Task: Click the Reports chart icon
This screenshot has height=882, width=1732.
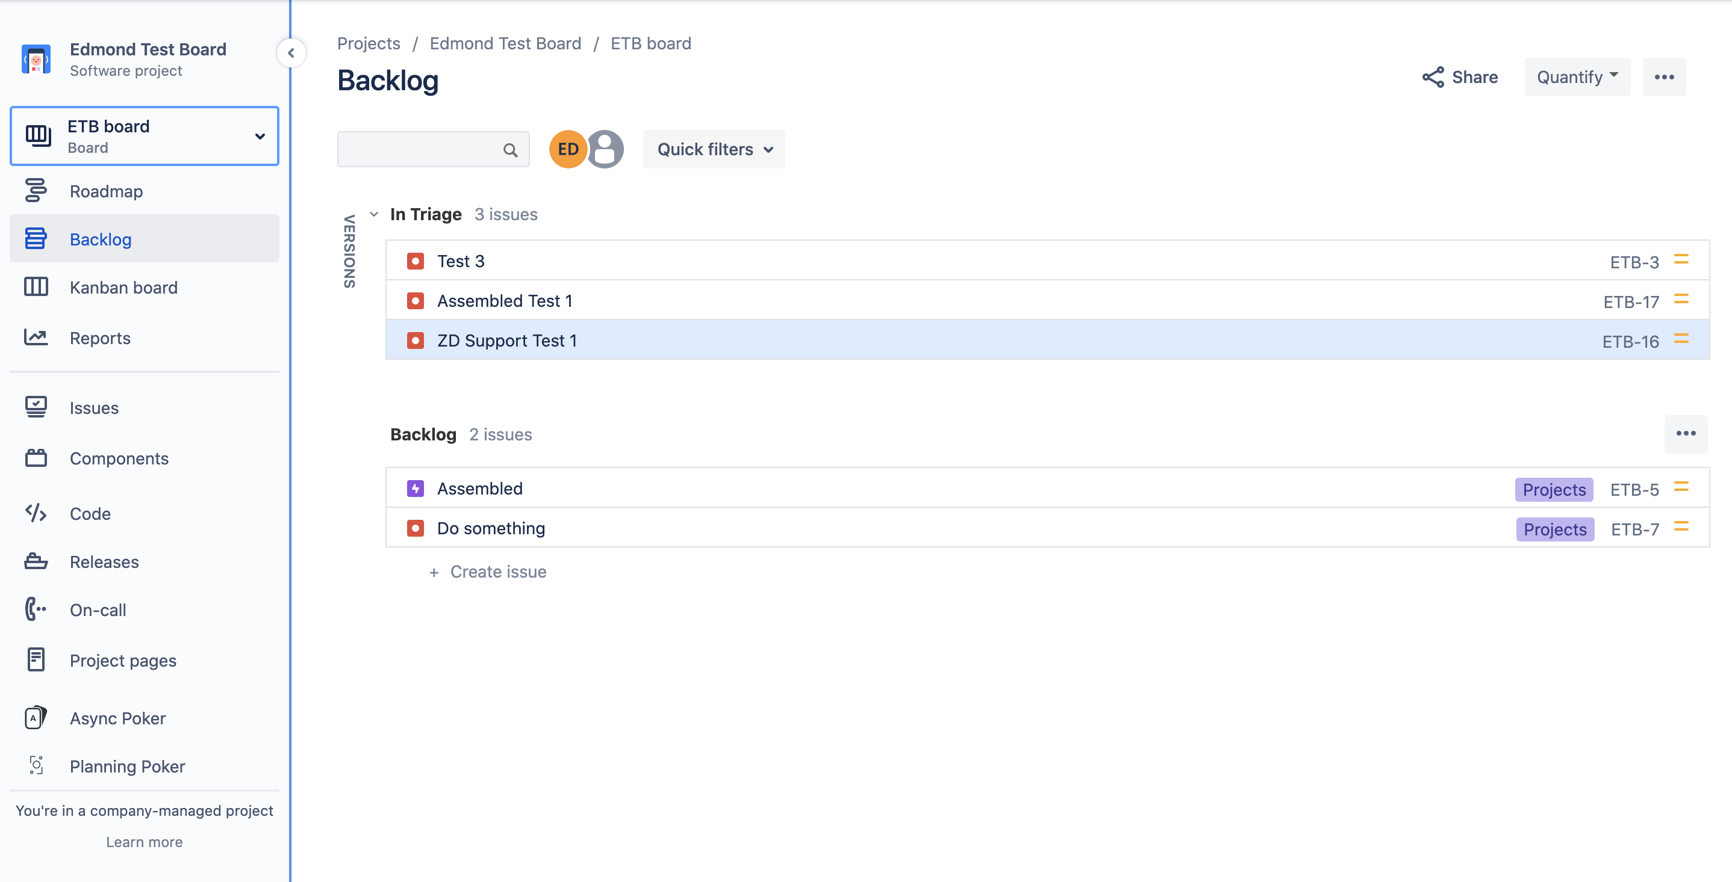Action: 36,337
